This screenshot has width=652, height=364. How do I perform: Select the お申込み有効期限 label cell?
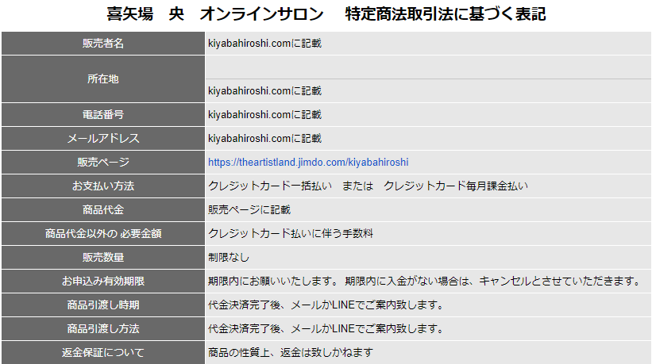(103, 282)
